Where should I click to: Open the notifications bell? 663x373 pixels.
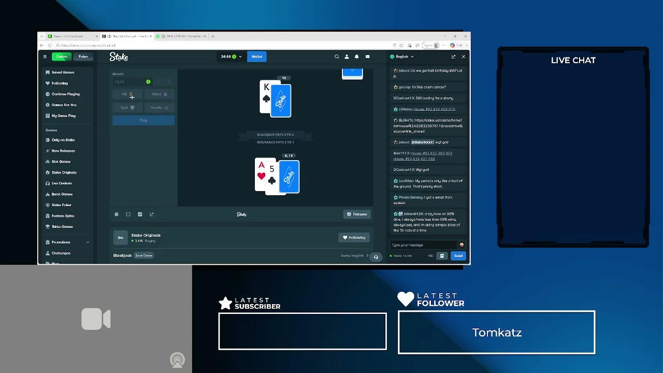[x=356, y=56]
